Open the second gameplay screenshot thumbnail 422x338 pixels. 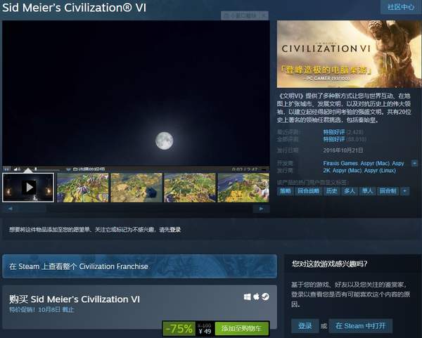136,188
